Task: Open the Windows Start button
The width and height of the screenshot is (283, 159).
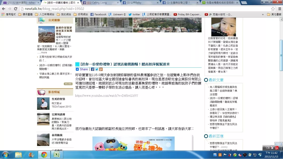Action: pyautogui.click(x=5, y=155)
